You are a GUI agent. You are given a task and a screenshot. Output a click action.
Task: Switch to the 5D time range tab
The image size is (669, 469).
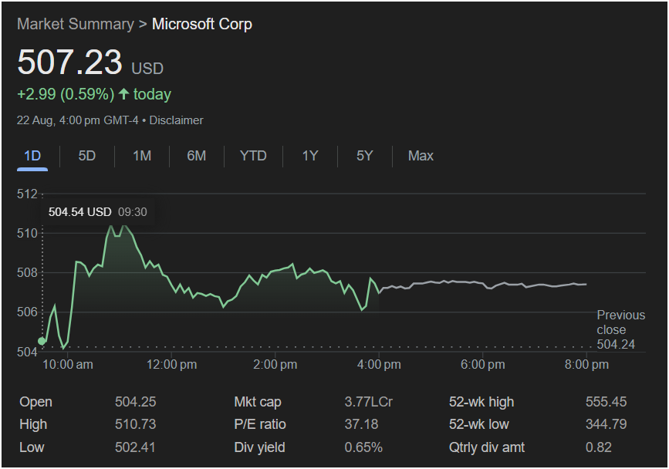(87, 156)
